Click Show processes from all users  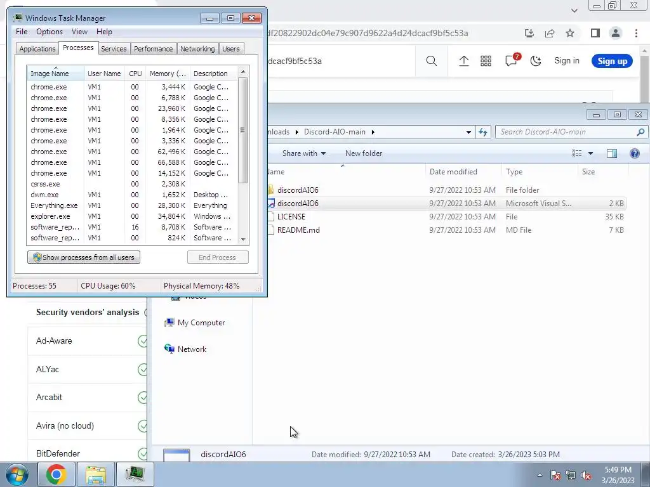pyautogui.click(x=84, y=257)
